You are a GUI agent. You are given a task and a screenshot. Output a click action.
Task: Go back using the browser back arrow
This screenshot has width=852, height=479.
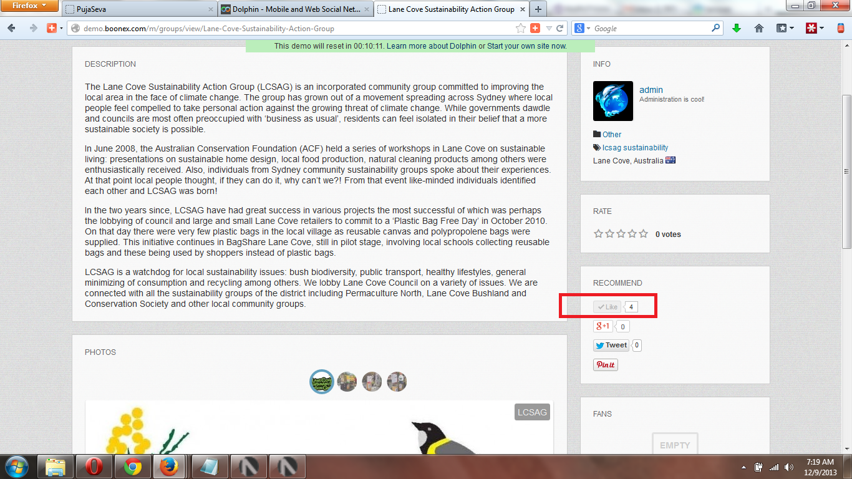coord(12,28)
